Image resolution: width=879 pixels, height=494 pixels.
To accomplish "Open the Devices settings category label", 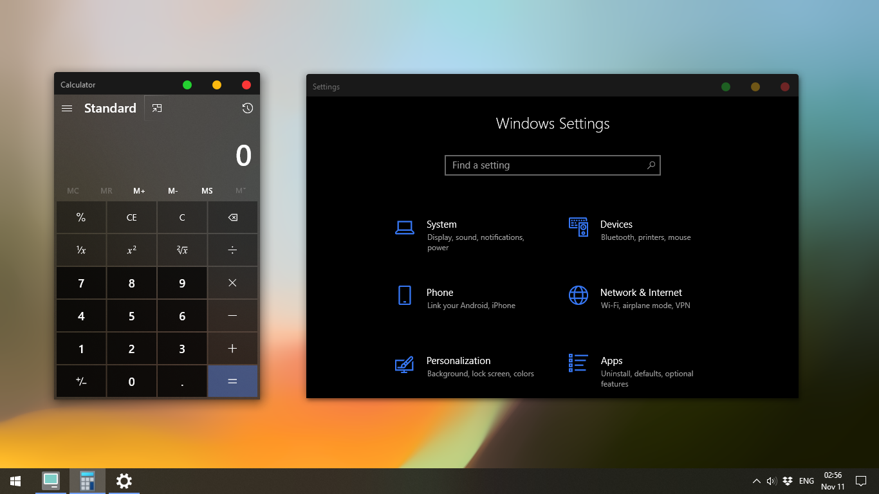I will click(x=616, y=224).
